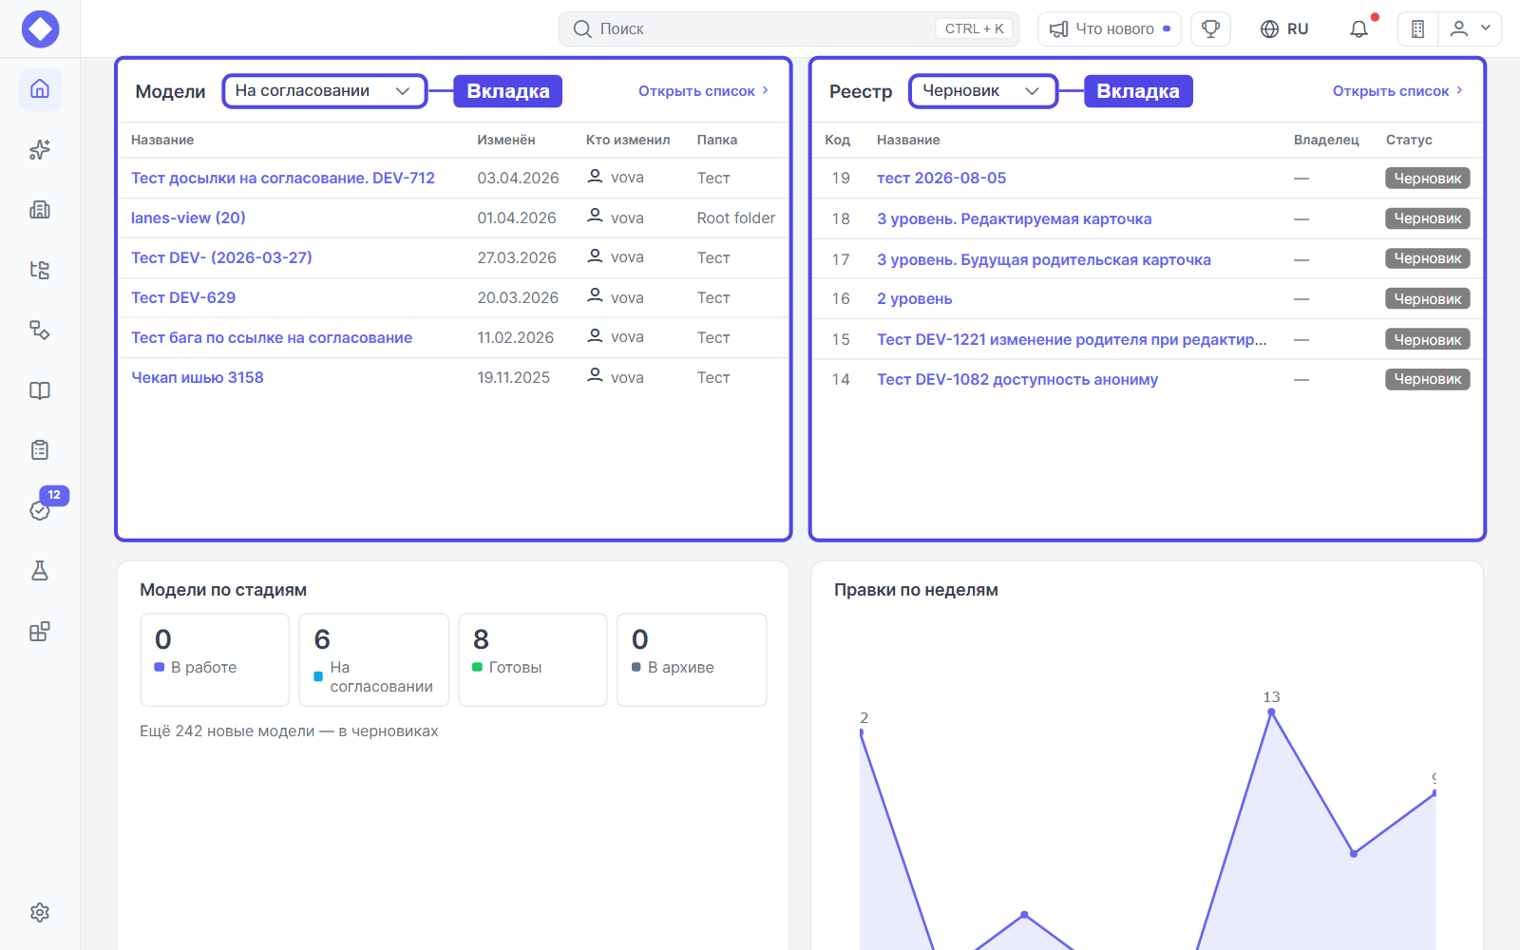This screenshot has height=950, width=1520.
Task: Open model 'Тест досылки на согласование. DEV-712'
Action: pyautogui.click(x=283, y=178)
